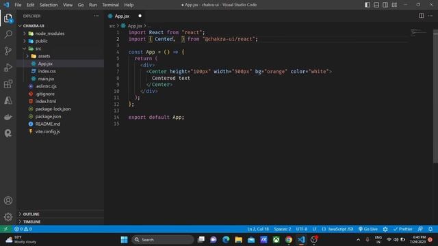Close App.jsx tab via unsaved dot

(140, 16)
